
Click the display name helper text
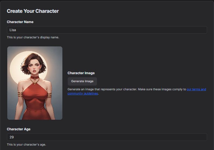(33, 37)
